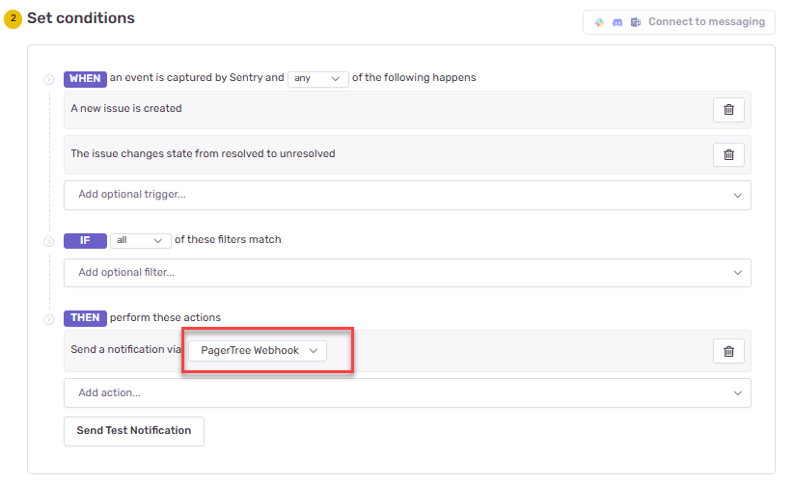Open the 'all' filter match dropdown
The height and width of the screenshot is (484, 794).
(140, 240)
